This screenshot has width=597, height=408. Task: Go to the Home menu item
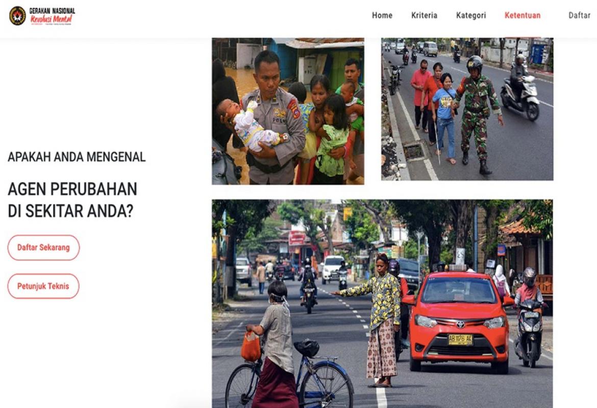coord(382,15)
